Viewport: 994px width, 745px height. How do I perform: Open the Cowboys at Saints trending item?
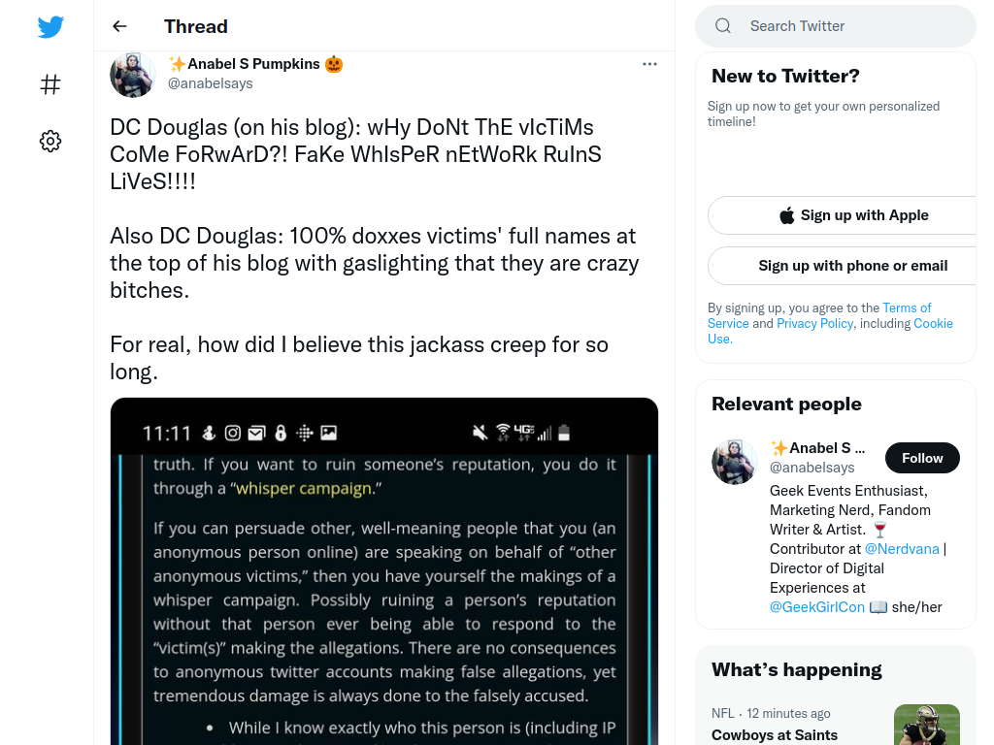(x=774, y=735)
